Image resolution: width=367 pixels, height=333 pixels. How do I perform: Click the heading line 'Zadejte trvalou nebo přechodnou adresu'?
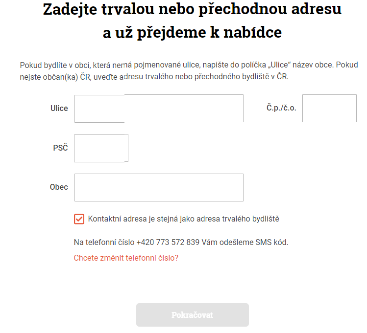click(x=192, y=9)
